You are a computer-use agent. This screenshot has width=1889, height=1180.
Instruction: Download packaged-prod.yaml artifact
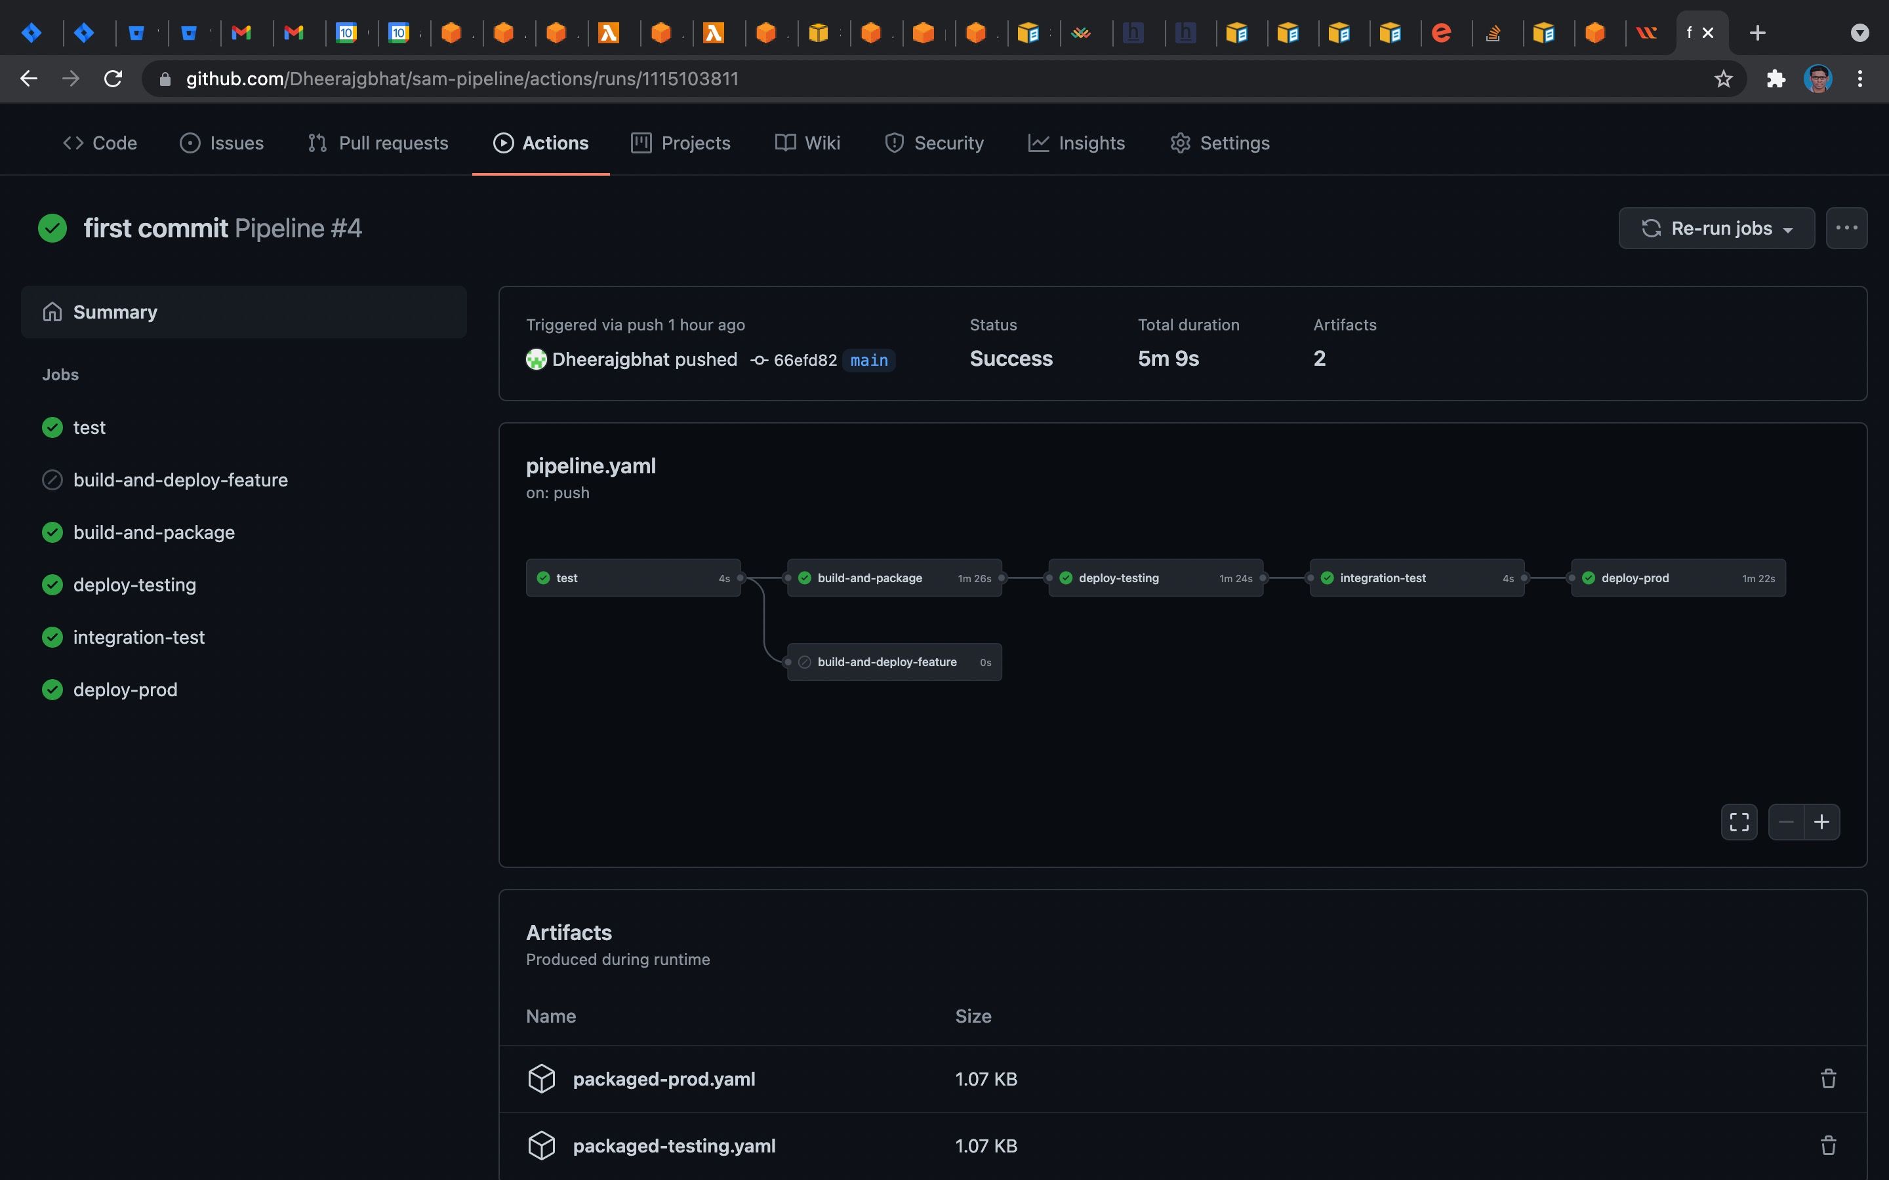click(x=664, y=1078)
